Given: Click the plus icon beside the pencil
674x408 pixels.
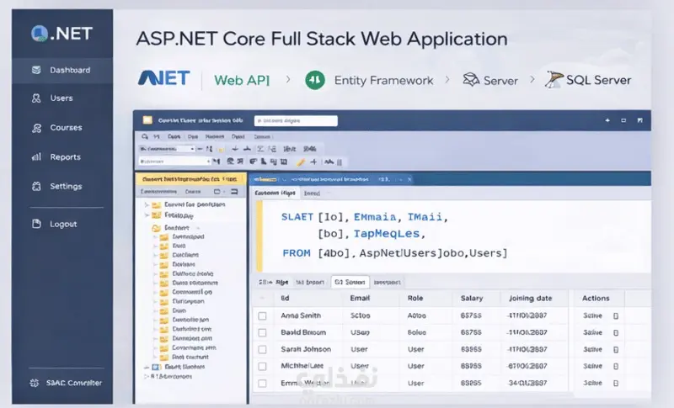Looking at the screenshot, I should pyautogui.click(x=313, y=162).
